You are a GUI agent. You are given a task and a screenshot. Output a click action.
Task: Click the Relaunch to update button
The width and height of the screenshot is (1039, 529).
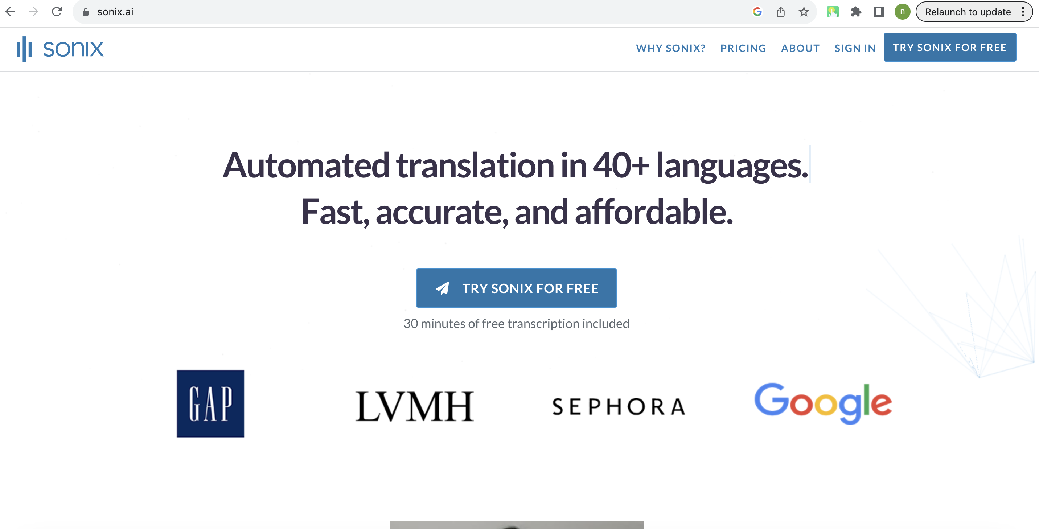[x=967, y=12]
